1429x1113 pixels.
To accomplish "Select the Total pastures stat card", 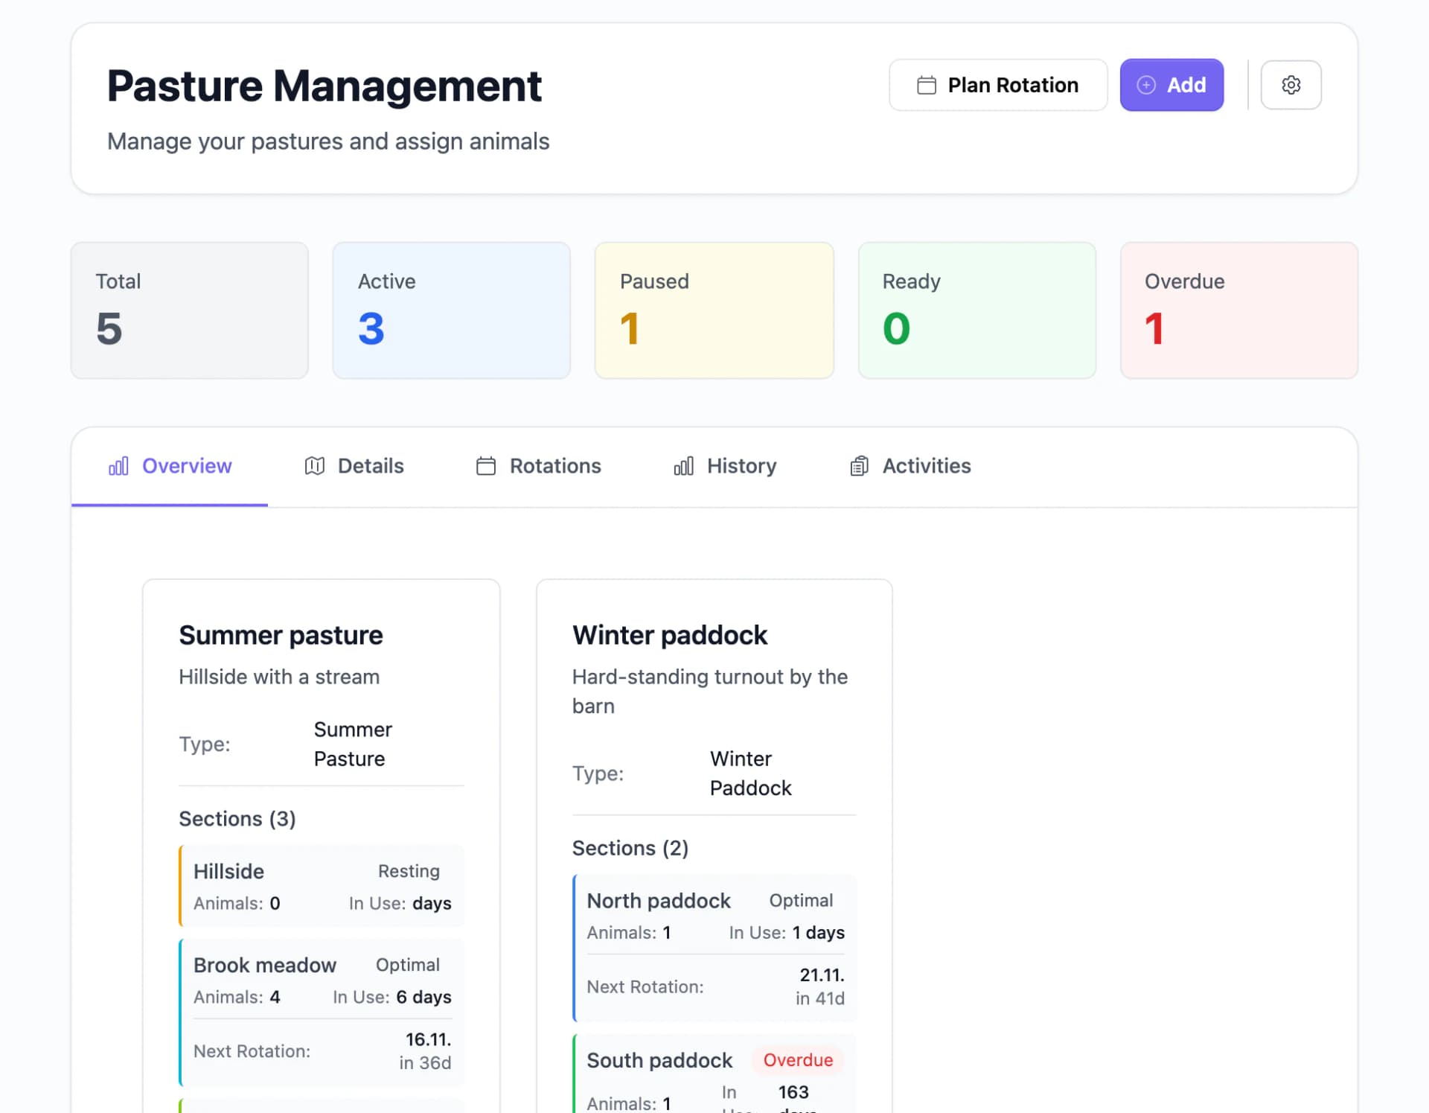I will 190,310.
